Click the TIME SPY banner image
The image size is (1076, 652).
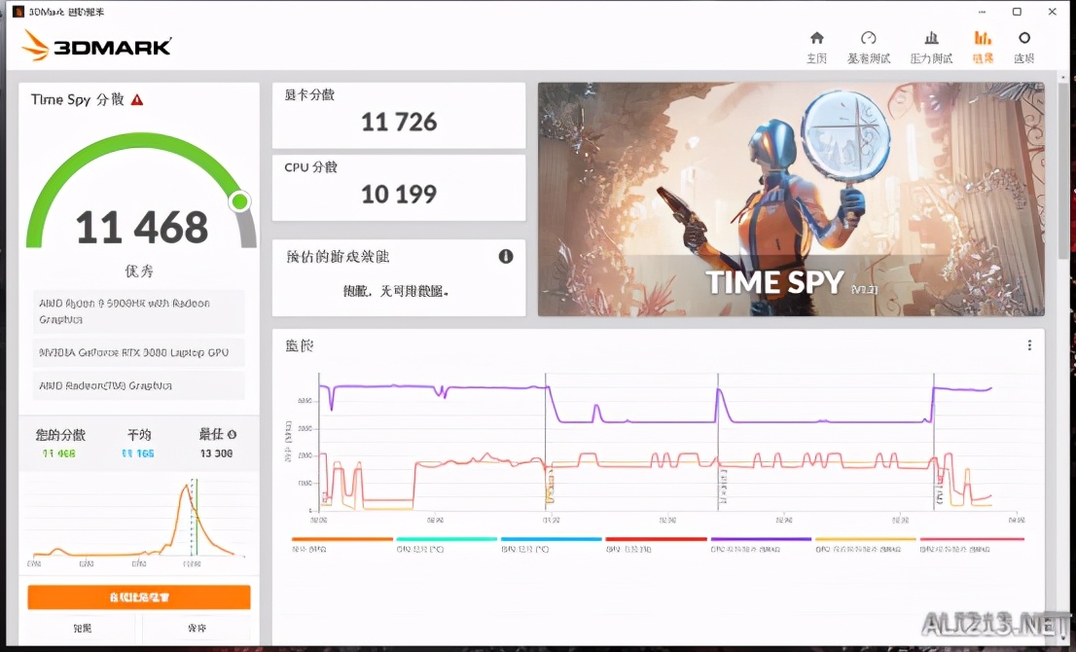tap(791, 199)
